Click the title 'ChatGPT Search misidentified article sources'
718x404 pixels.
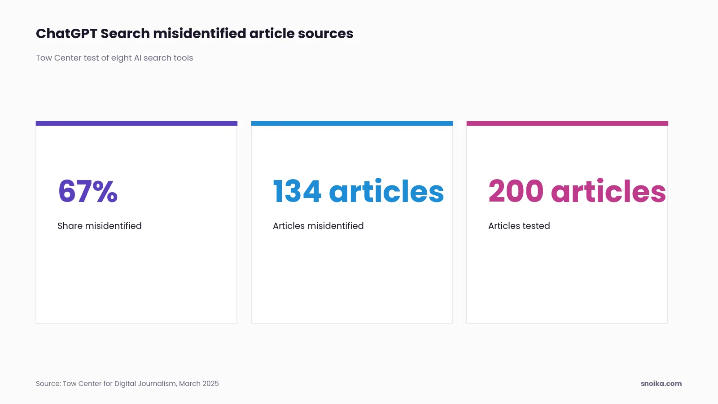pos(194,34)
